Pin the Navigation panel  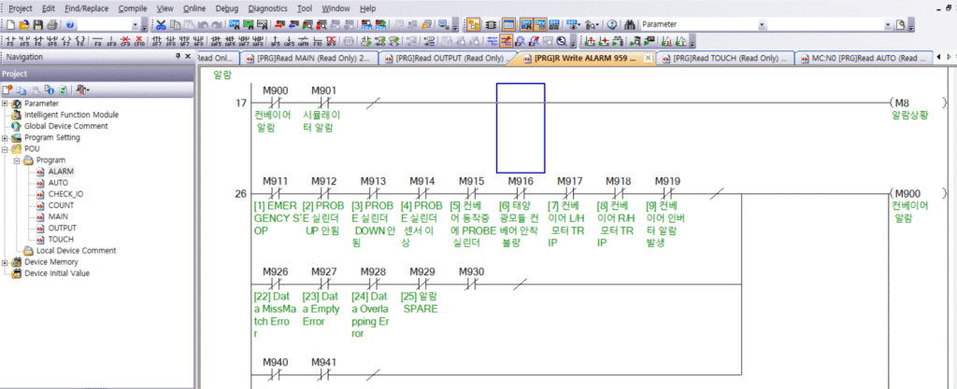click(177, 57)
